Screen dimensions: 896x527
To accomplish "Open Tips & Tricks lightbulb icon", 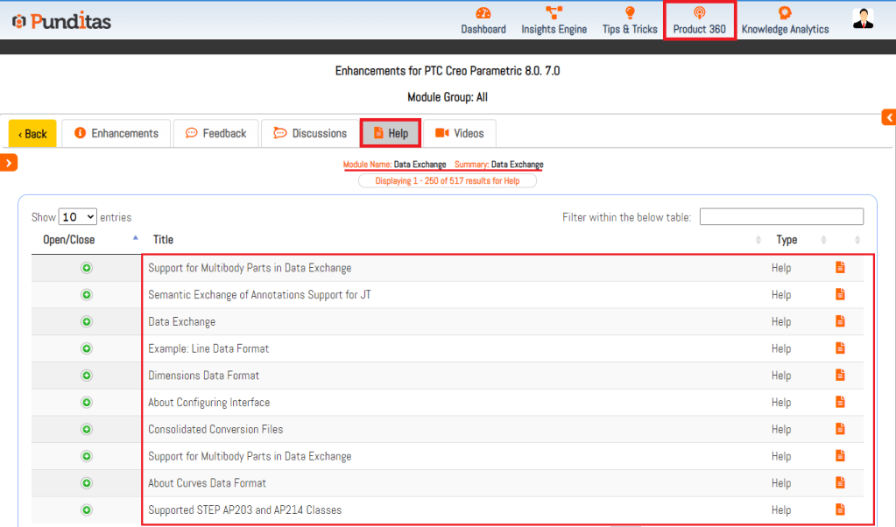I will click(x=629, y=13).
